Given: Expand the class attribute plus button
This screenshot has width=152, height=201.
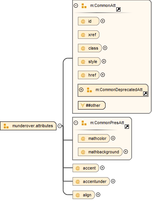Looking at the screenshot, I should (105, 48).
